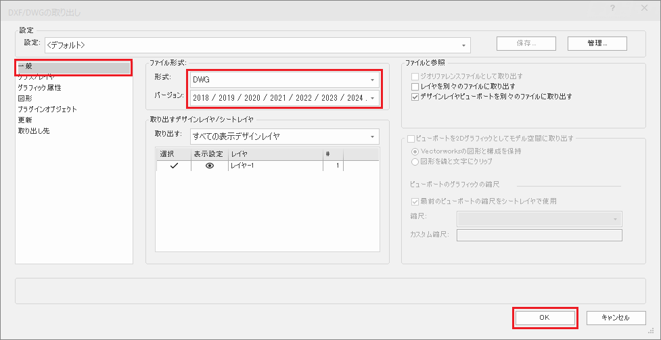Open the 取り出す layers dropdown

pyautogui.click(x=284, y=137)
